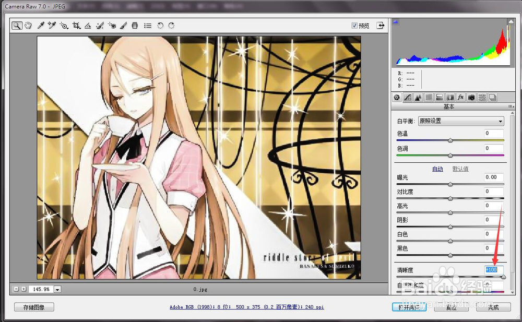
Task: Open the Camera Calibration panel tab
Action: click(471, 97)
